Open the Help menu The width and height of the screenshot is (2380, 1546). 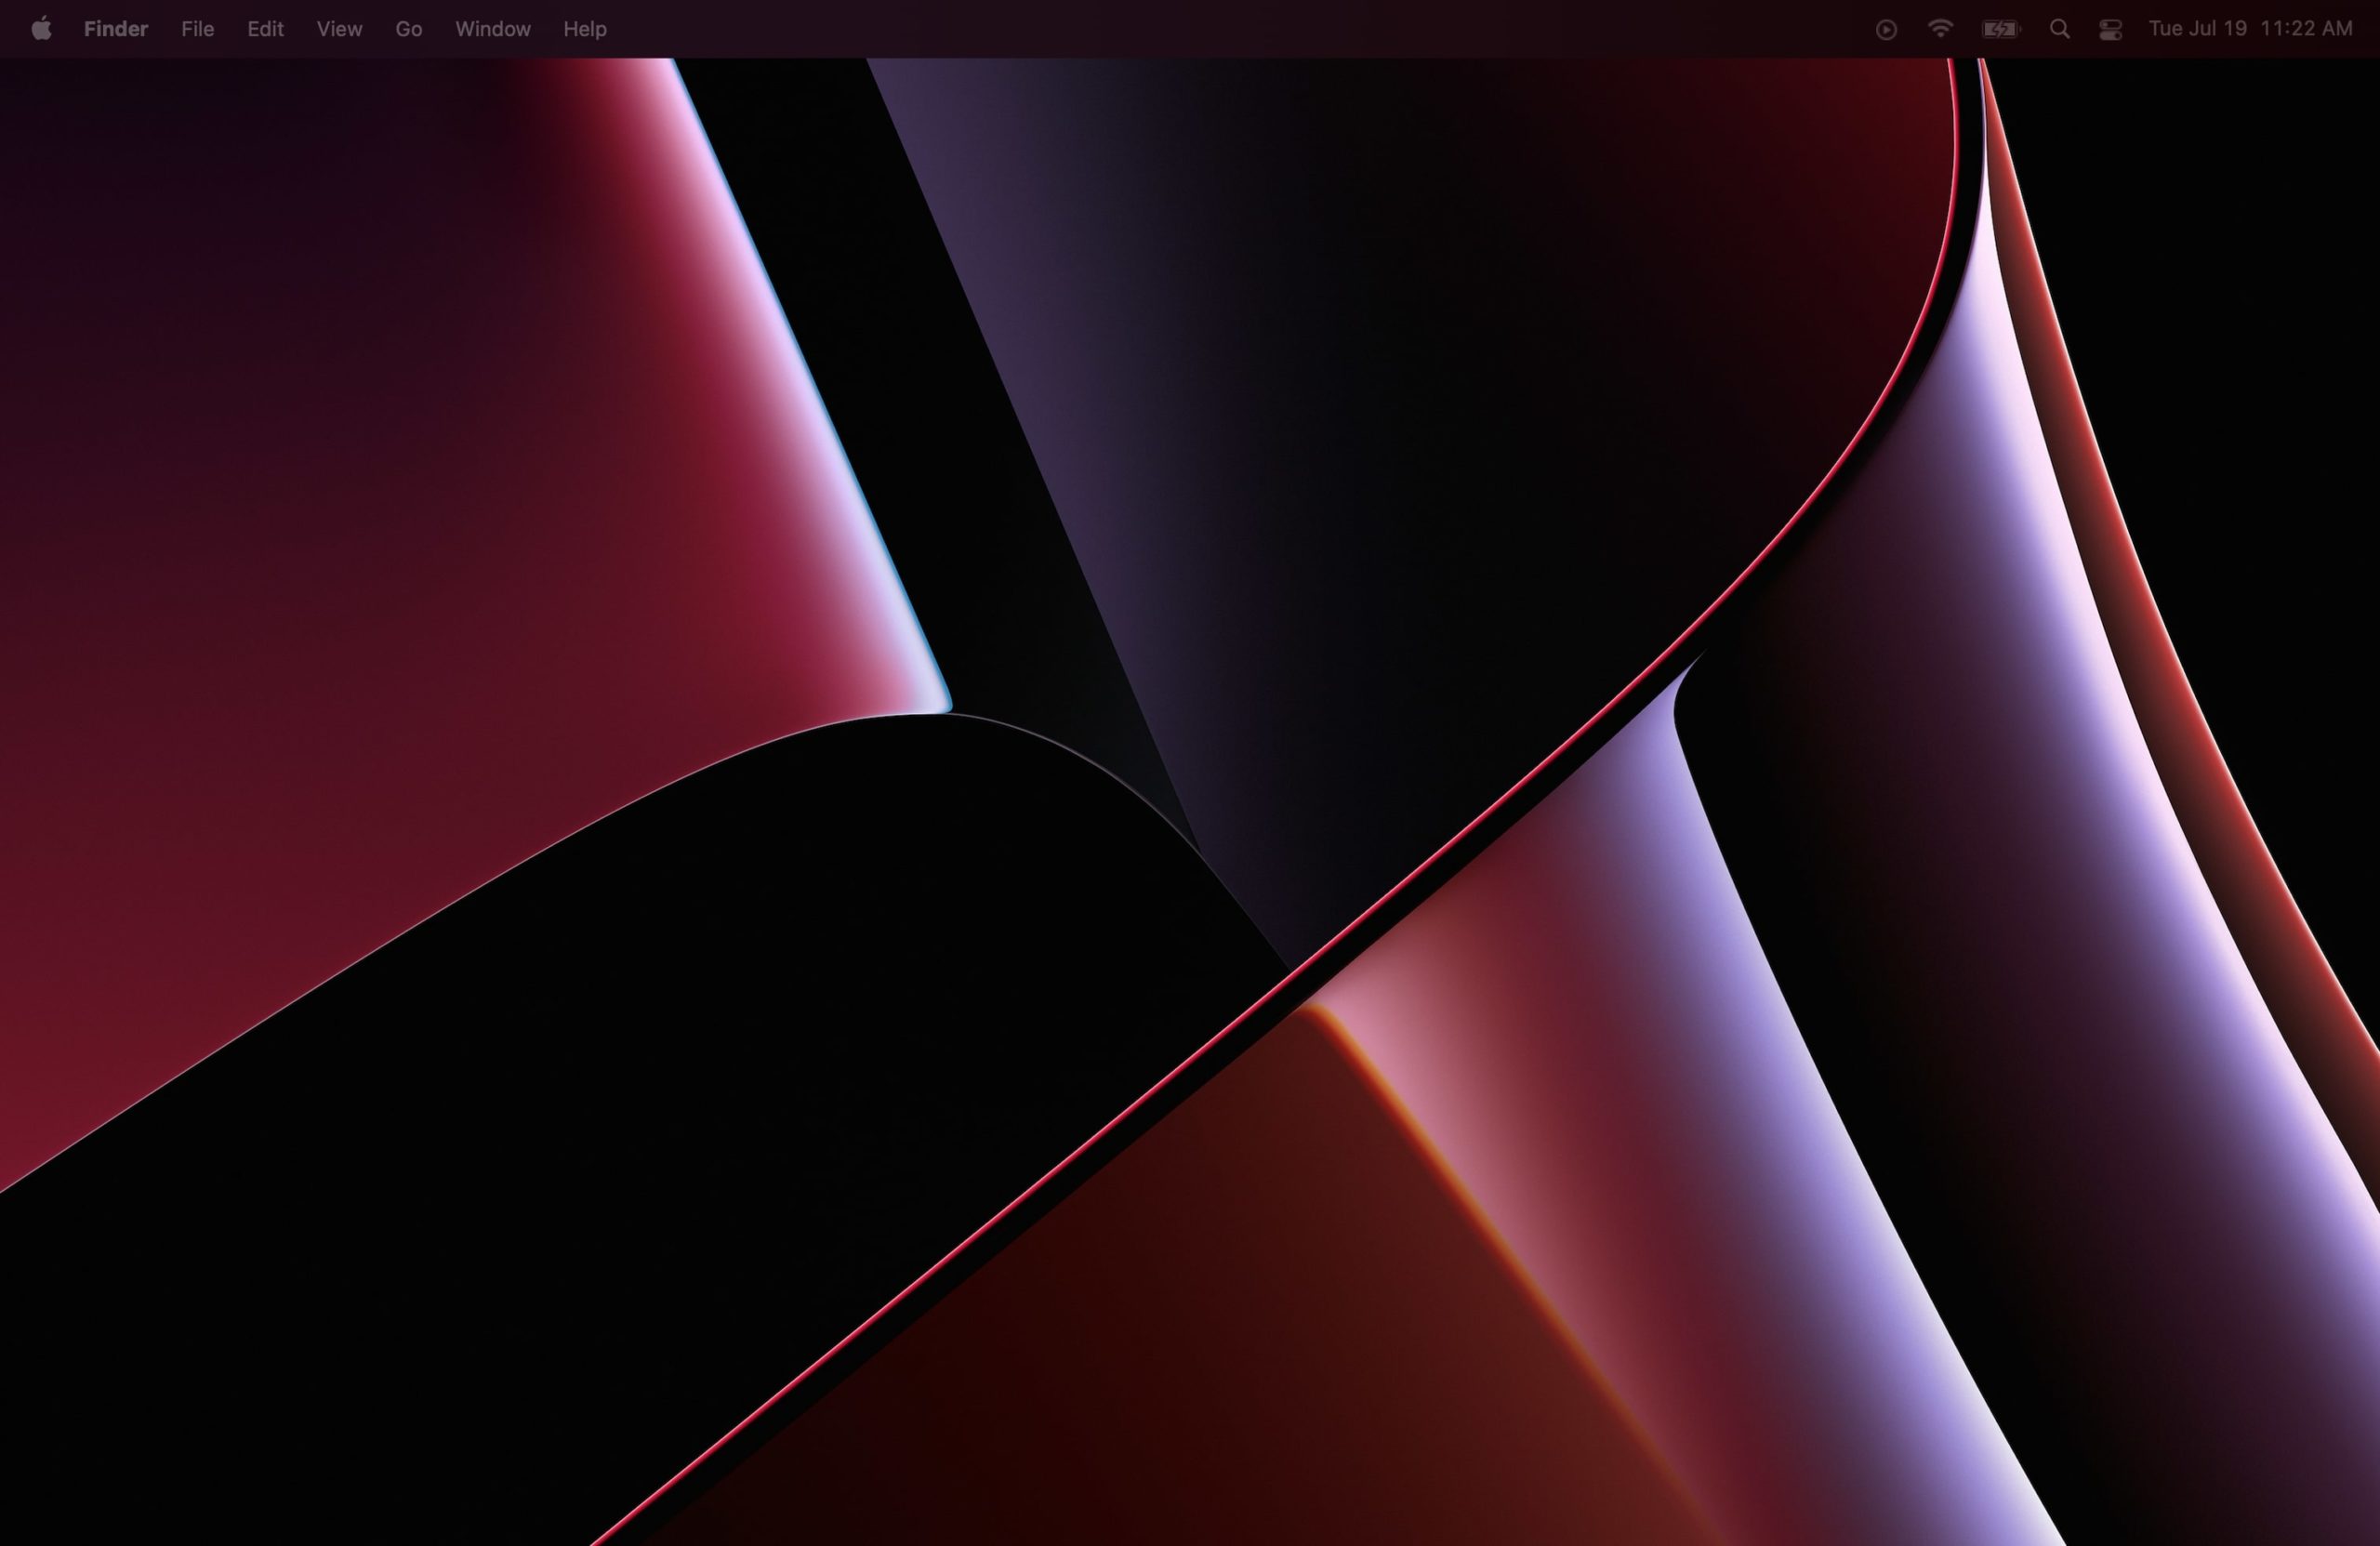tap(584, 29)
